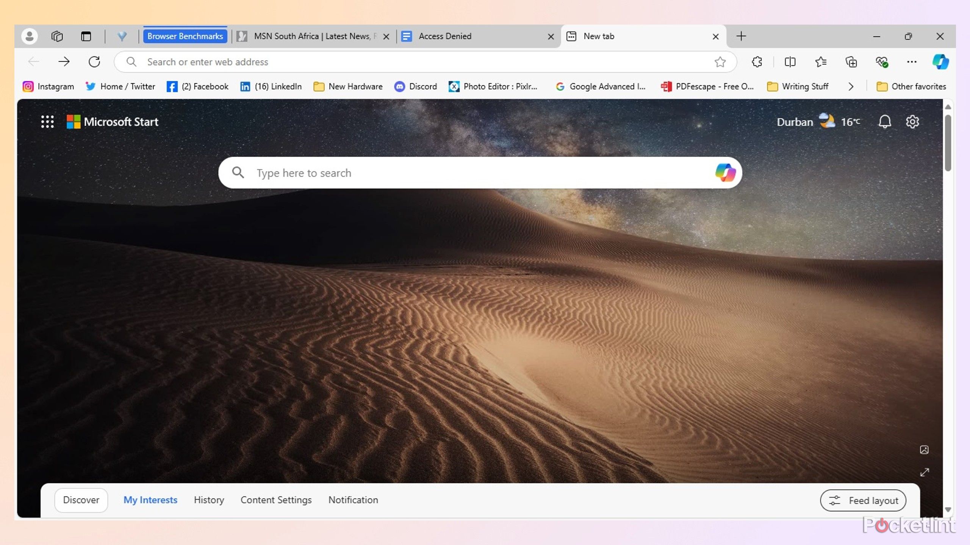The height and width of the screenshot is (545, 970).
Task: Open Copilot sidebar icon in toolbar
Action: pyautogui.click(x=940, y=62)
